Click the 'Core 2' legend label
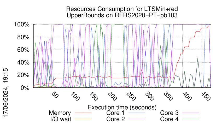222x124 pixels. pos(115,119)
